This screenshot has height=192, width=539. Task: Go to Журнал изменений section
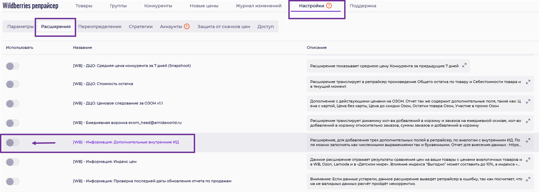[258, 6]
